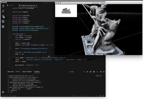143x99 pixels.
Task: Click the 'color *= shade;' line
Action: [21, 62]
